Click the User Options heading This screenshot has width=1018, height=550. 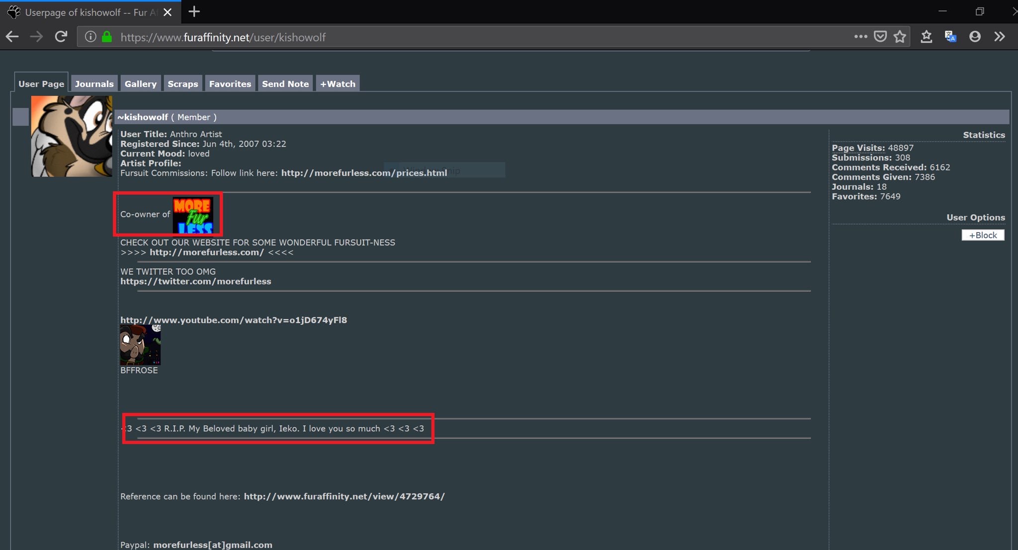[x=975, y=218]
